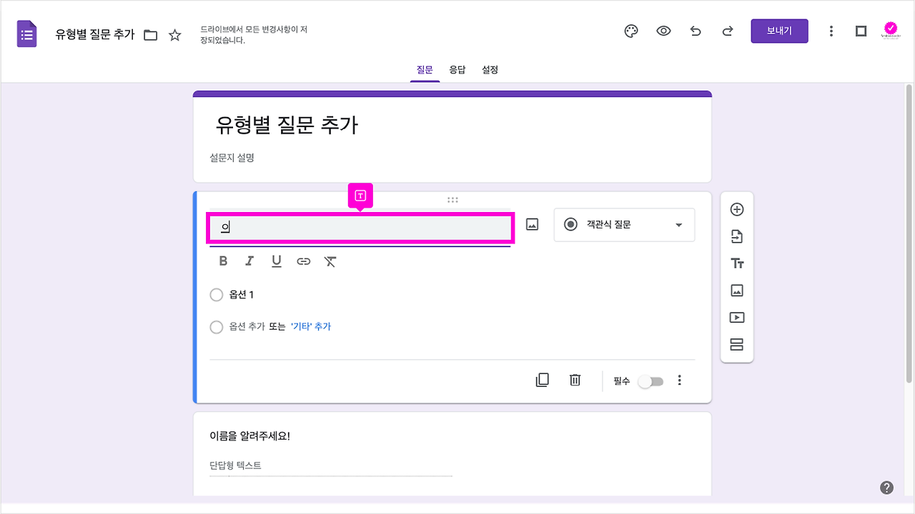This screenshot has width=915, height=514.
Task: Open the theme customization palette
Action: tap(630, 31)
